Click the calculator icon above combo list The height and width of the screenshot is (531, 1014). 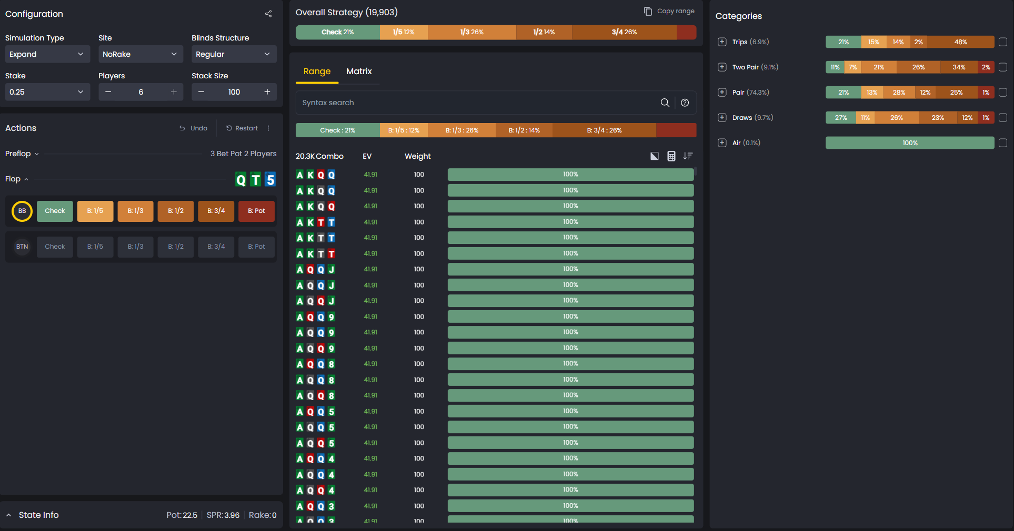pos(671,156)
